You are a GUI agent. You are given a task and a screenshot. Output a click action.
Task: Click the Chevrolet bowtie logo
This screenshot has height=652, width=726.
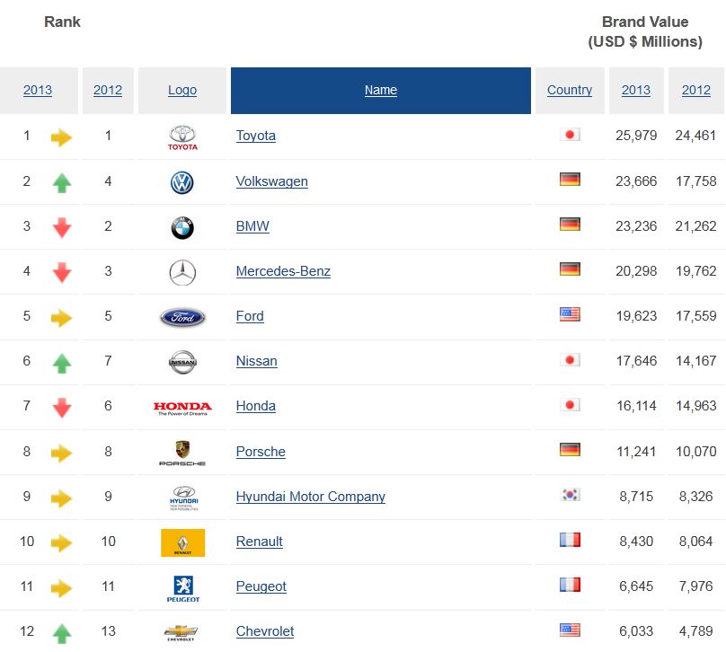[181, 631]
